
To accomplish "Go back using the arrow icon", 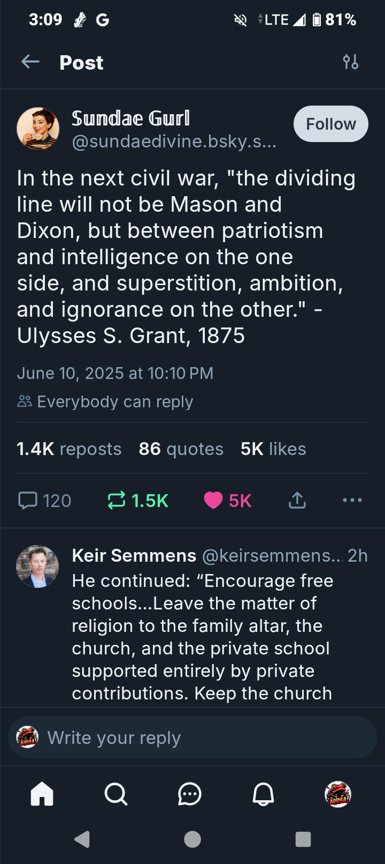I will (30, 62).
